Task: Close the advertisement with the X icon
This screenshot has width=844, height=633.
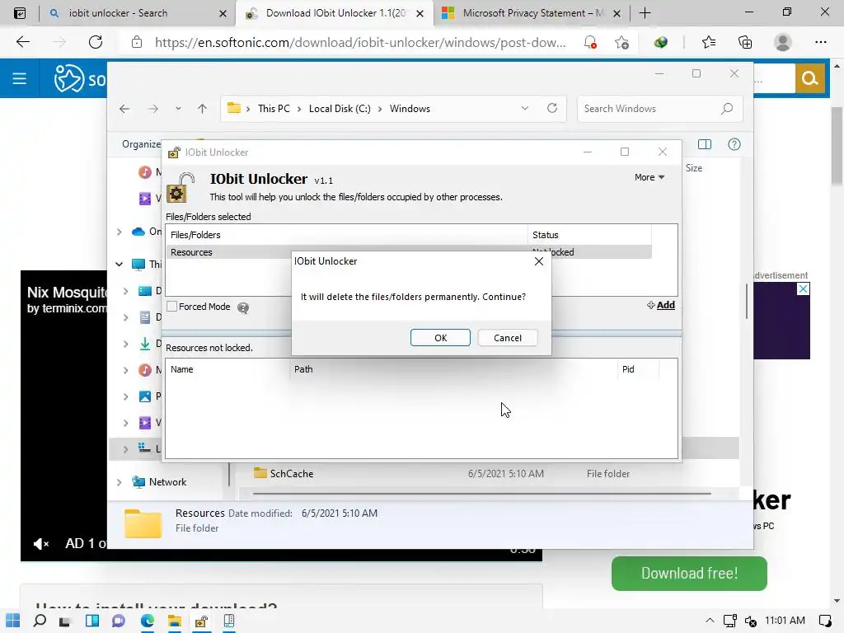Action: point(803,289)
